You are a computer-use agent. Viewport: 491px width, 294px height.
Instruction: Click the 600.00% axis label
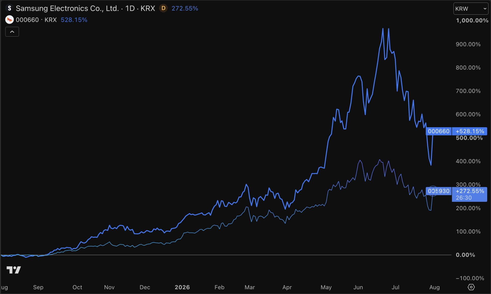468,114
